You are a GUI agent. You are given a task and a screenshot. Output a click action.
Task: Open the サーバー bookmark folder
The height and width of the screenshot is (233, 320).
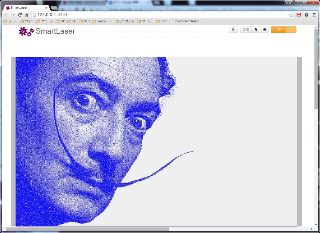[x=145, y=21]
